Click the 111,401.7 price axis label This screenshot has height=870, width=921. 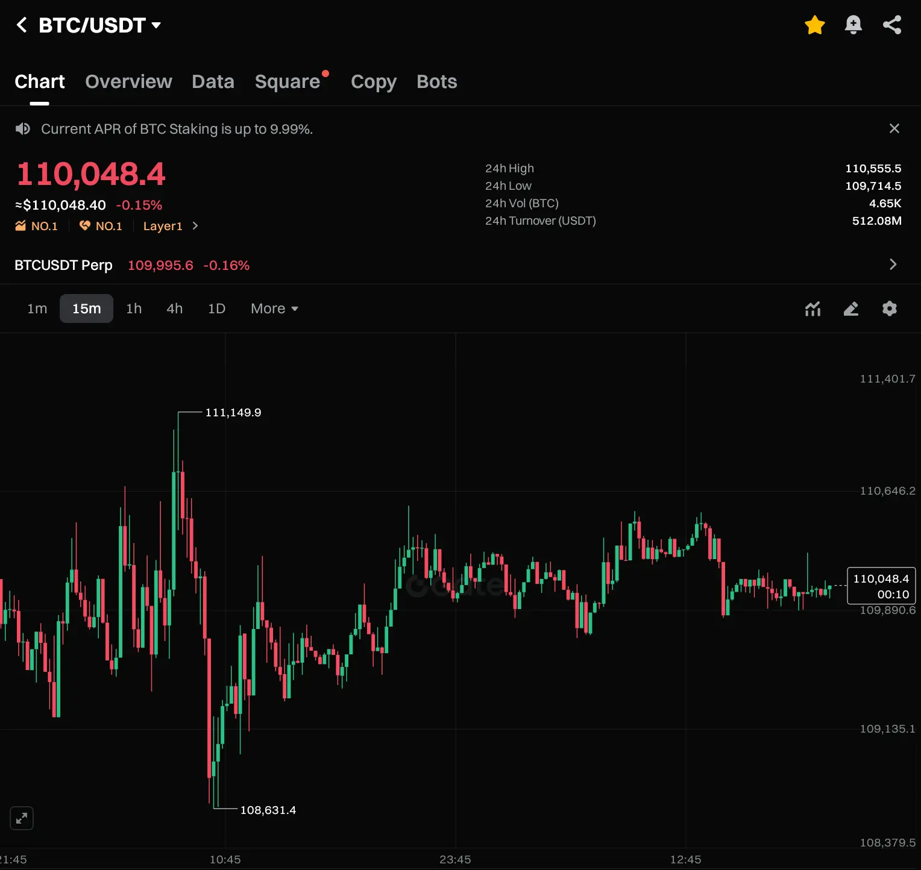point(887,379)
